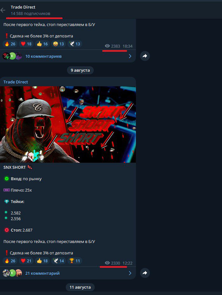Click the green check icon beside Вход

click(7, 179)
